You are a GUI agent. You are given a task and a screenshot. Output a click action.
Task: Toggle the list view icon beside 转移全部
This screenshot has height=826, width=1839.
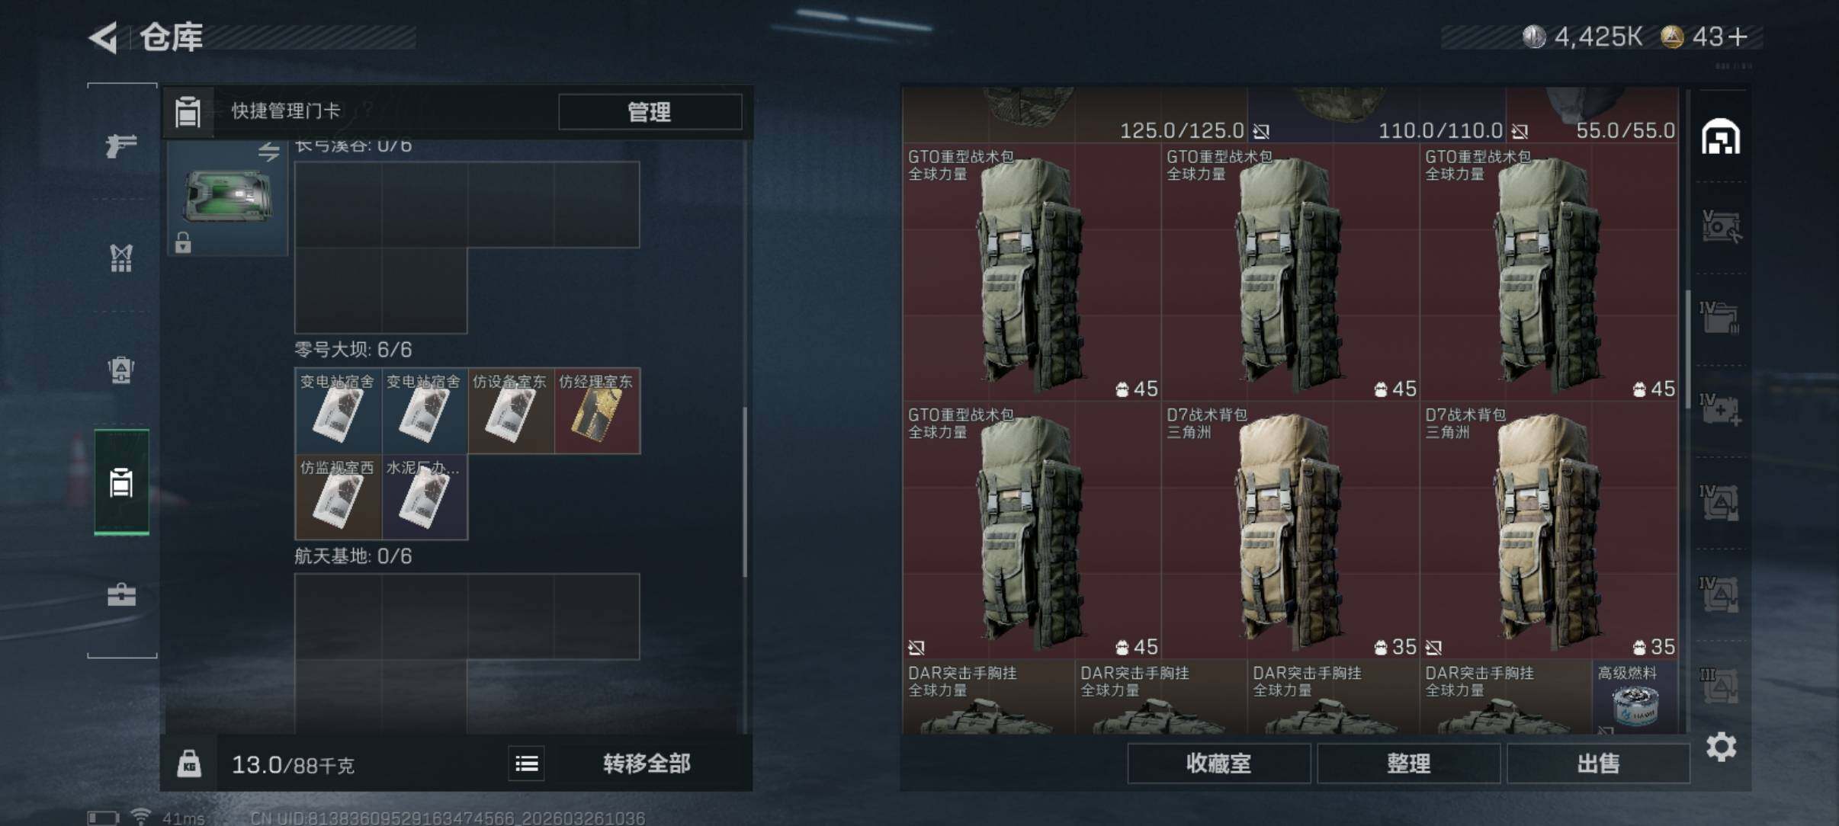[x=527, y=764]
